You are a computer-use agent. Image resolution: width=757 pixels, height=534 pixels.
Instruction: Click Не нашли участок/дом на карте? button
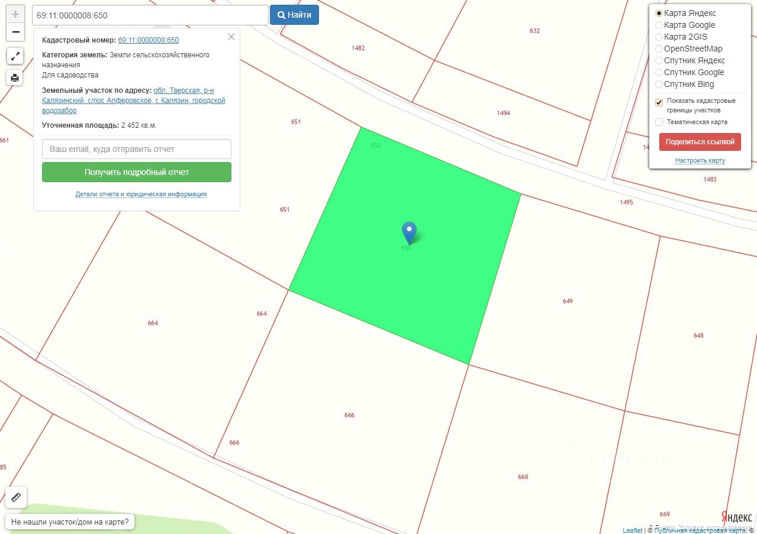pos(70,522)
